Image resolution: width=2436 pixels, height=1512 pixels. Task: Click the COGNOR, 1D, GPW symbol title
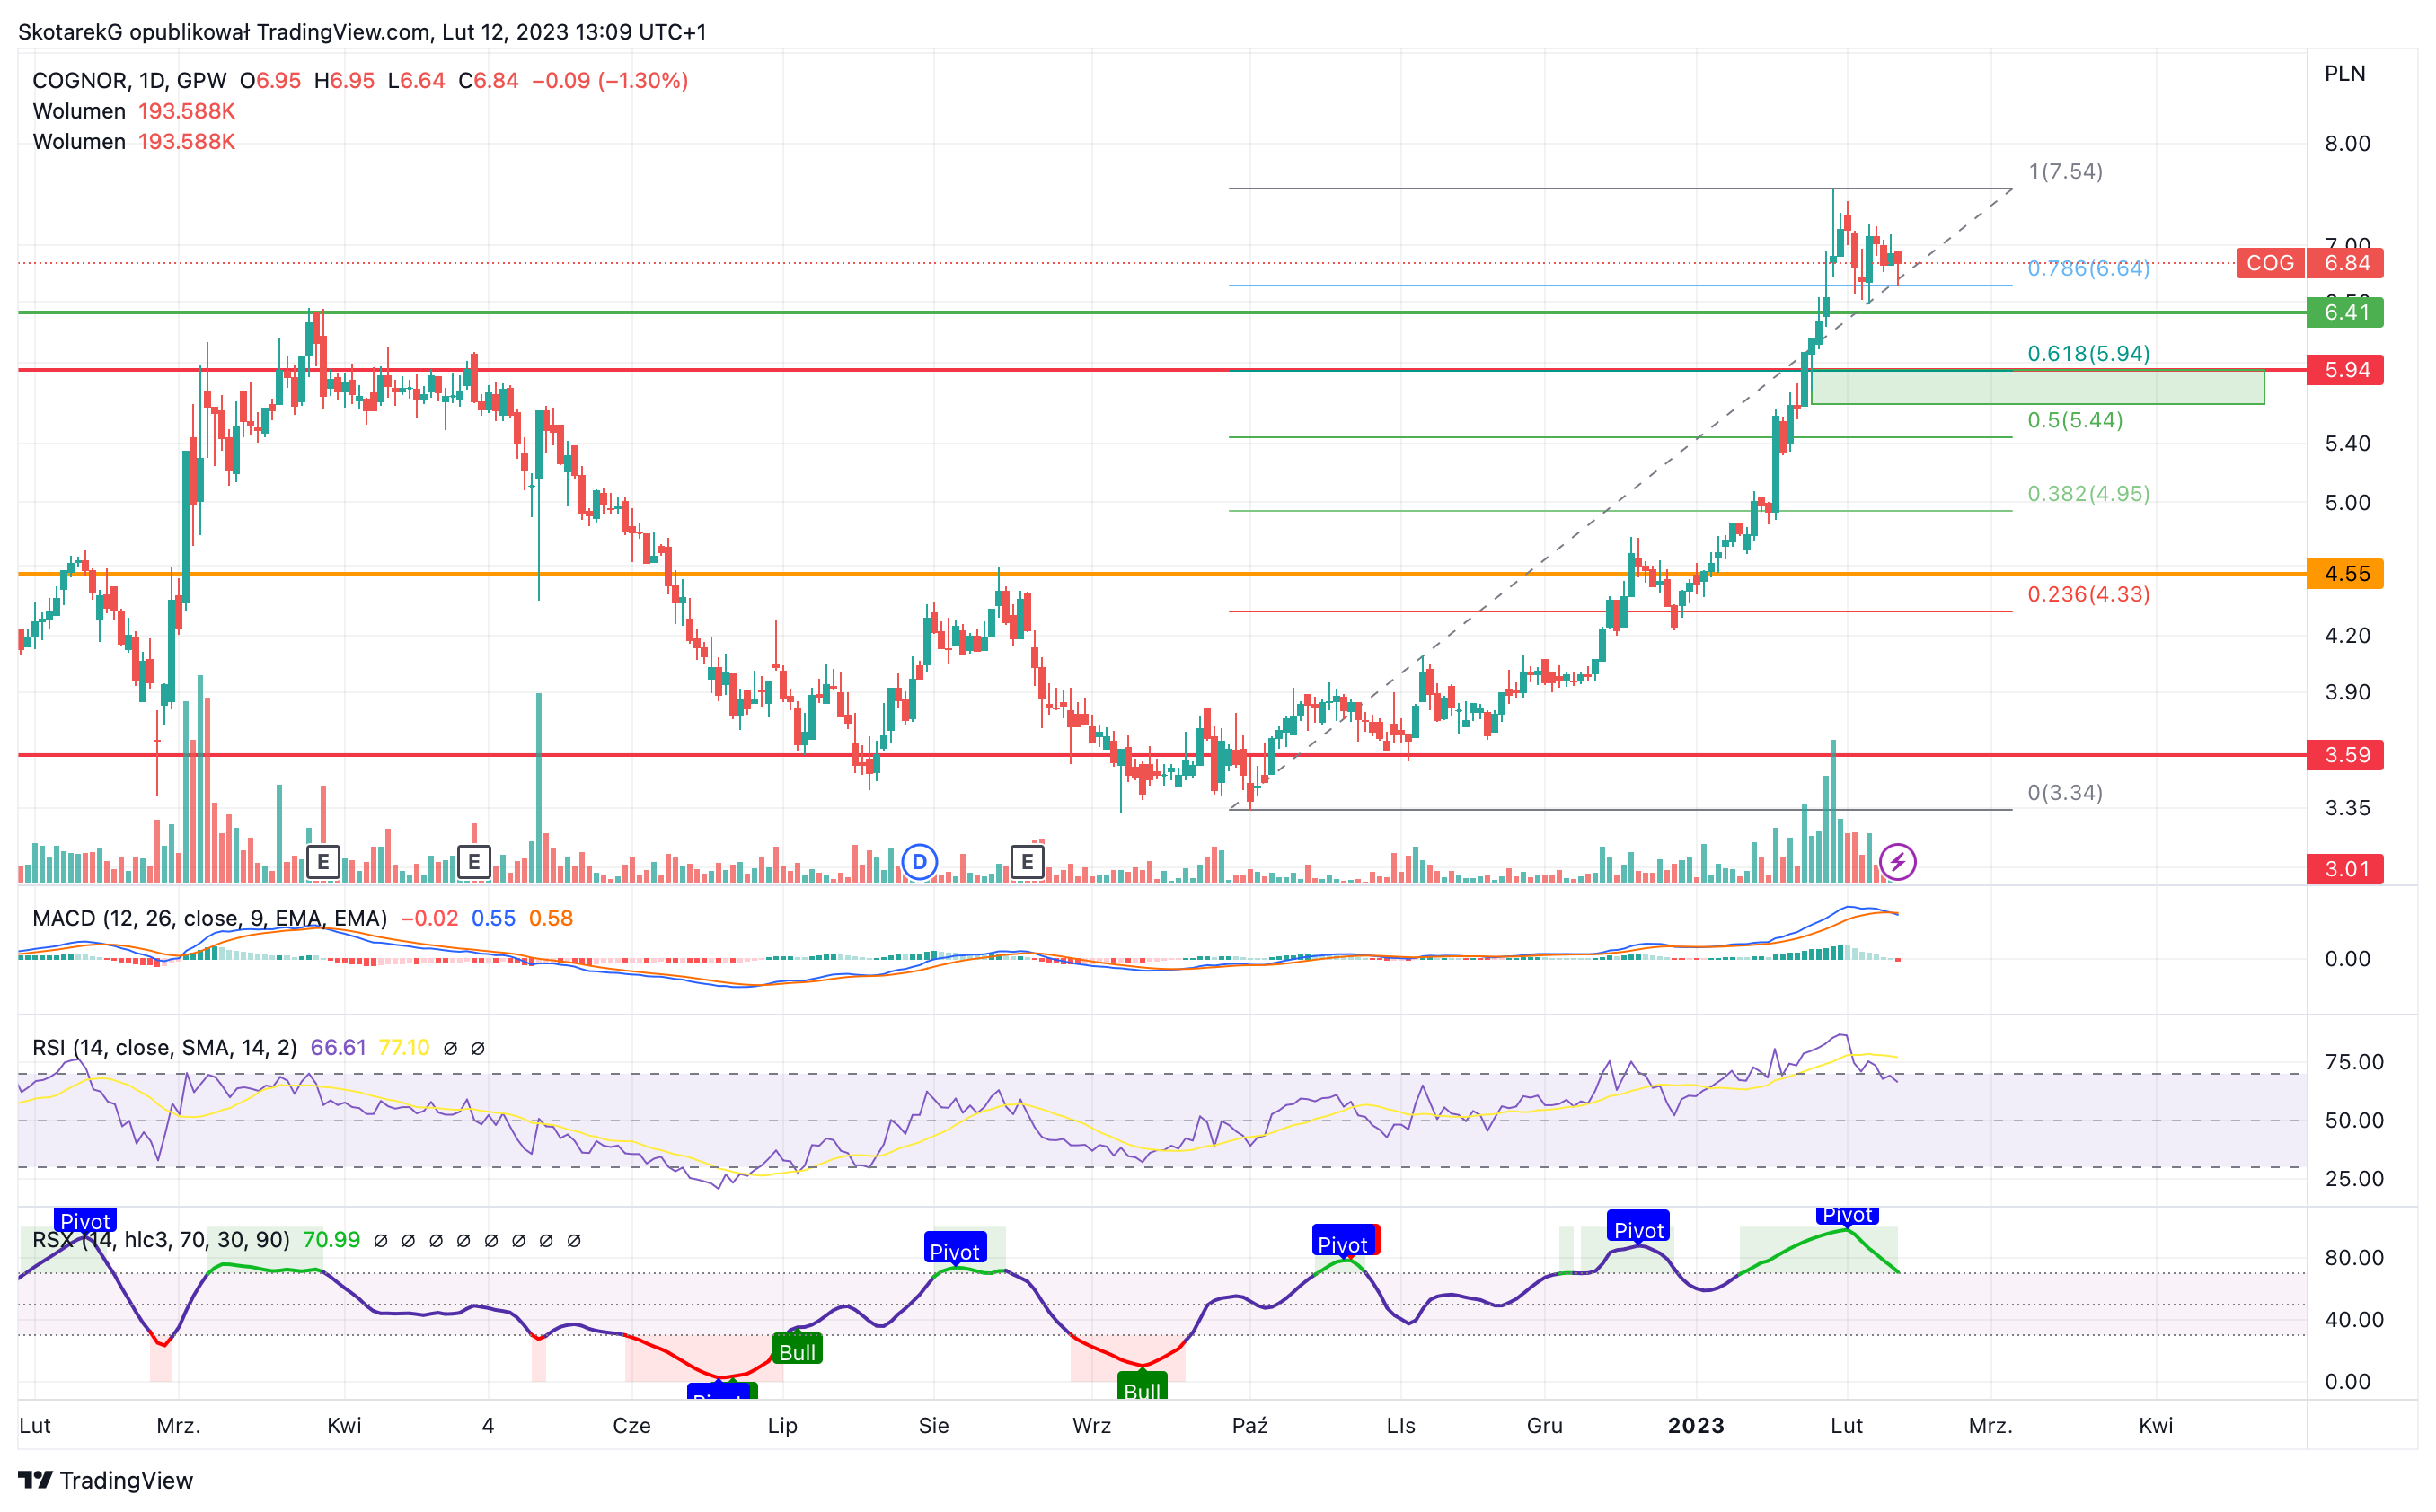[129, 80]
